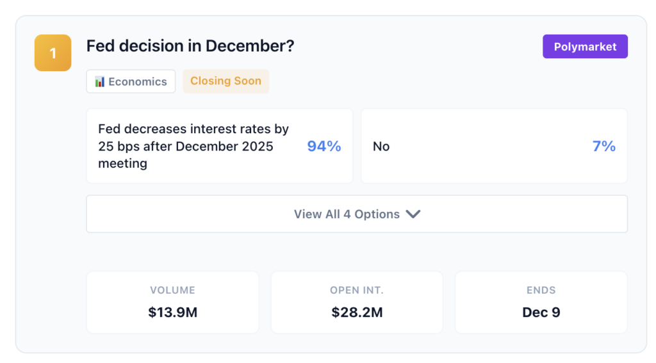Open the Fed decision in December title
The width and height of the screenshot is (656, 363).
(x=190, y=46)
